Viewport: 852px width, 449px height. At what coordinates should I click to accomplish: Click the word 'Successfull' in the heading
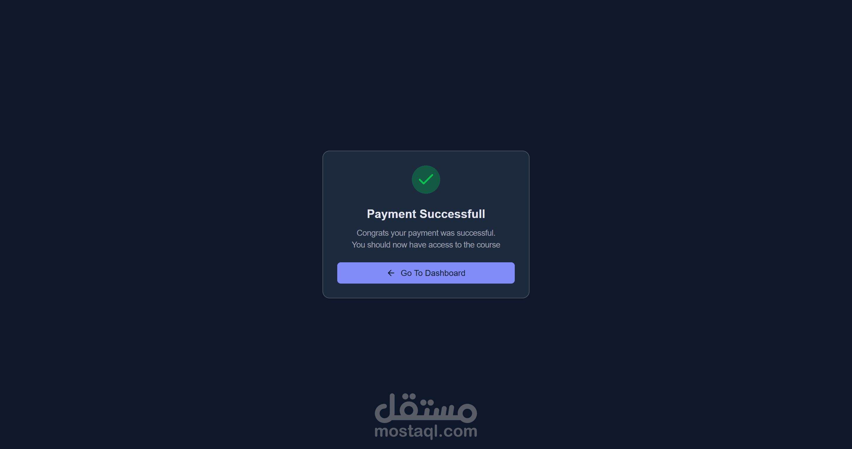[452, 214]
